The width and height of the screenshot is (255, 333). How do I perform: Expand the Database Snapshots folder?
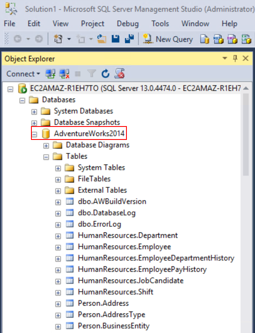coord(34,123)
